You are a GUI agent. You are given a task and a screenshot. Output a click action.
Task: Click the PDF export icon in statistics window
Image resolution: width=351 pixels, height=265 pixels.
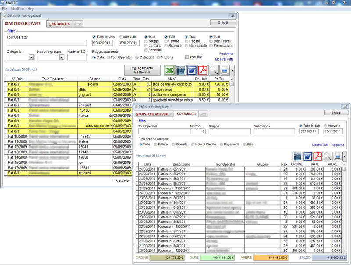click(203, 70)
